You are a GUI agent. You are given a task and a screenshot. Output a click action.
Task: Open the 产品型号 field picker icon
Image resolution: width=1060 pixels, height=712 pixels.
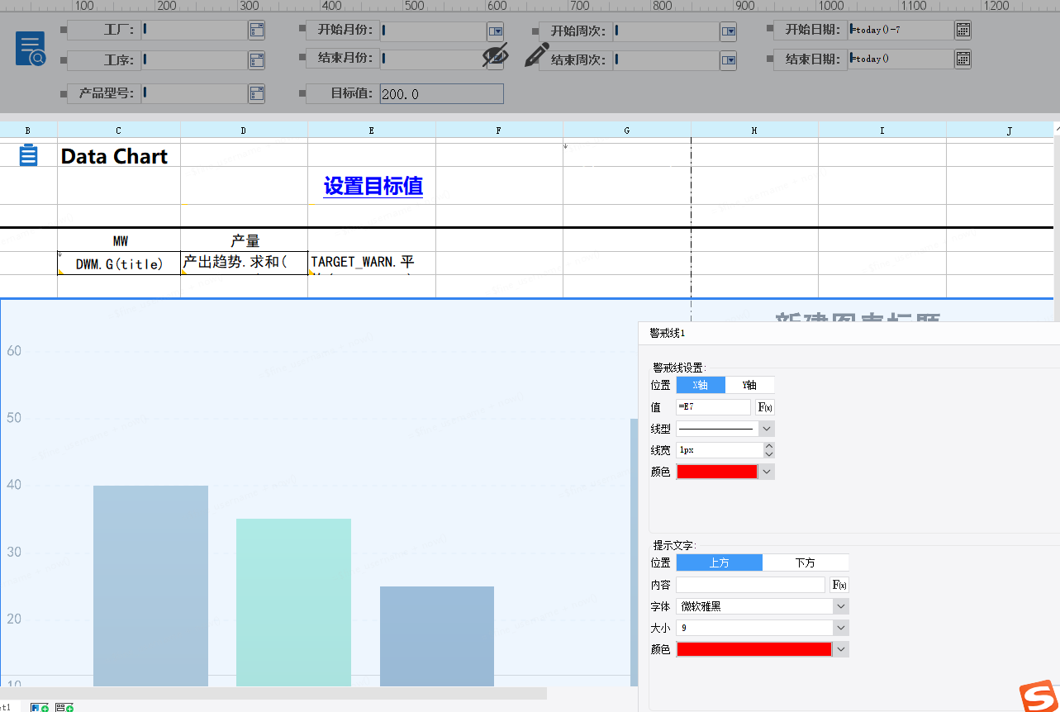(x=257, y=93)
